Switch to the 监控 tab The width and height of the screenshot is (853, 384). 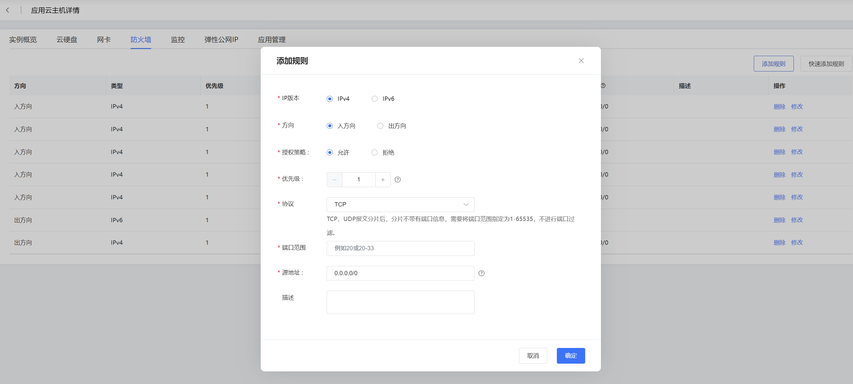178,40
